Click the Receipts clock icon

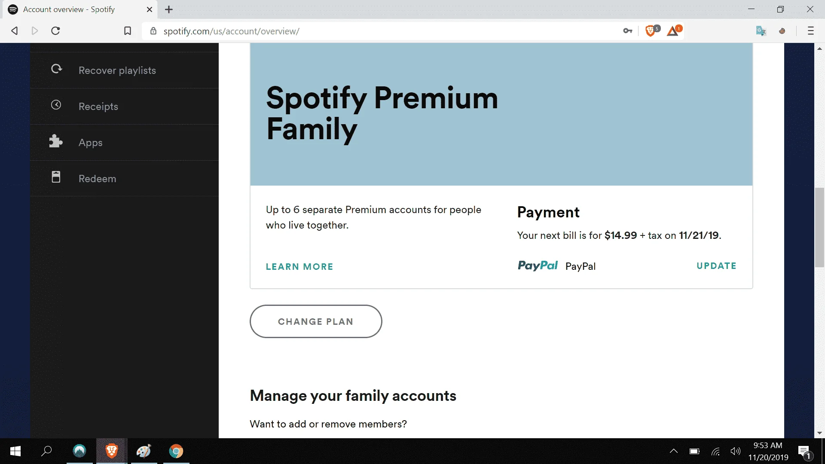click(56, 105)
